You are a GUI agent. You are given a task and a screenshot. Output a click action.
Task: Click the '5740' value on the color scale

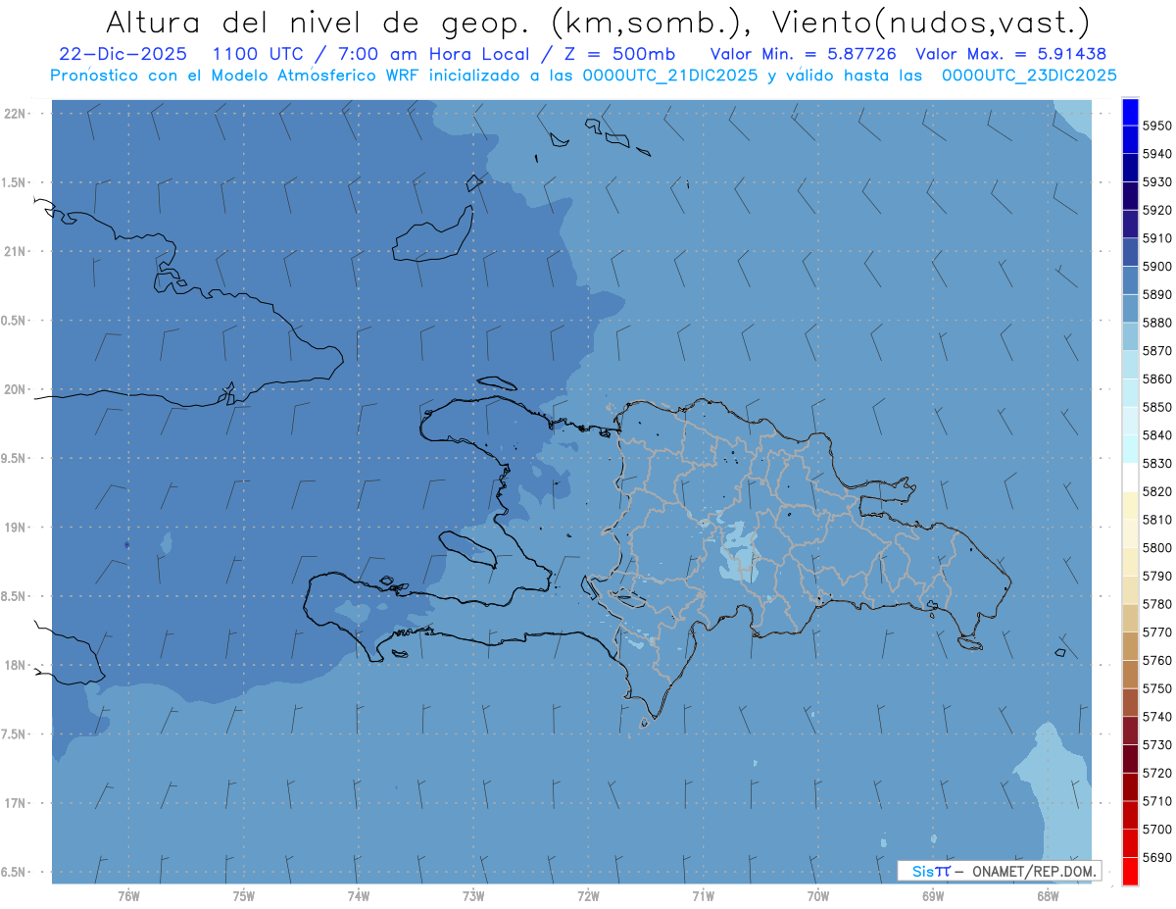[1156, 717]
